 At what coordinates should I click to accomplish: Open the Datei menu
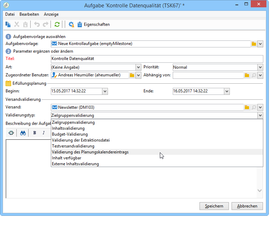click(x=10, y=14)
